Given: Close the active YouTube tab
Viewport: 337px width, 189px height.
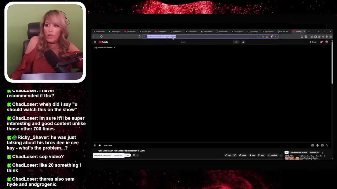Looking at the screenshot, I should [x=304, y=31].
